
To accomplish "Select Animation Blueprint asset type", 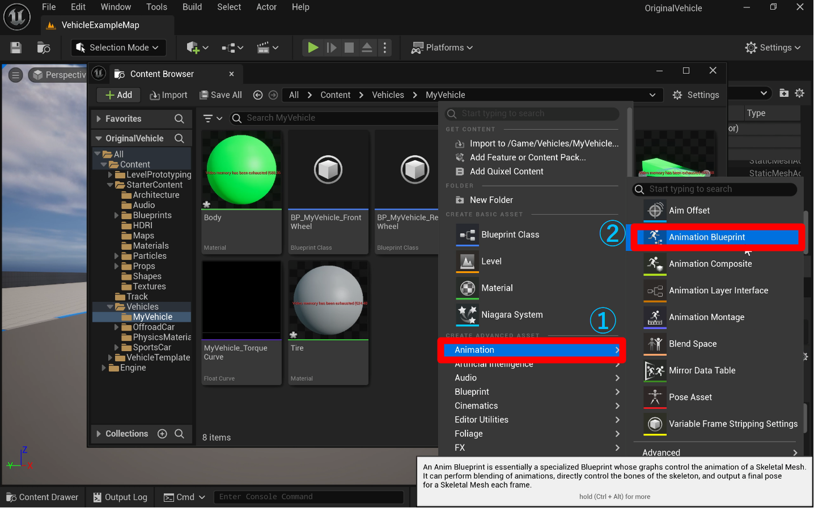I will tap(717, 237).
